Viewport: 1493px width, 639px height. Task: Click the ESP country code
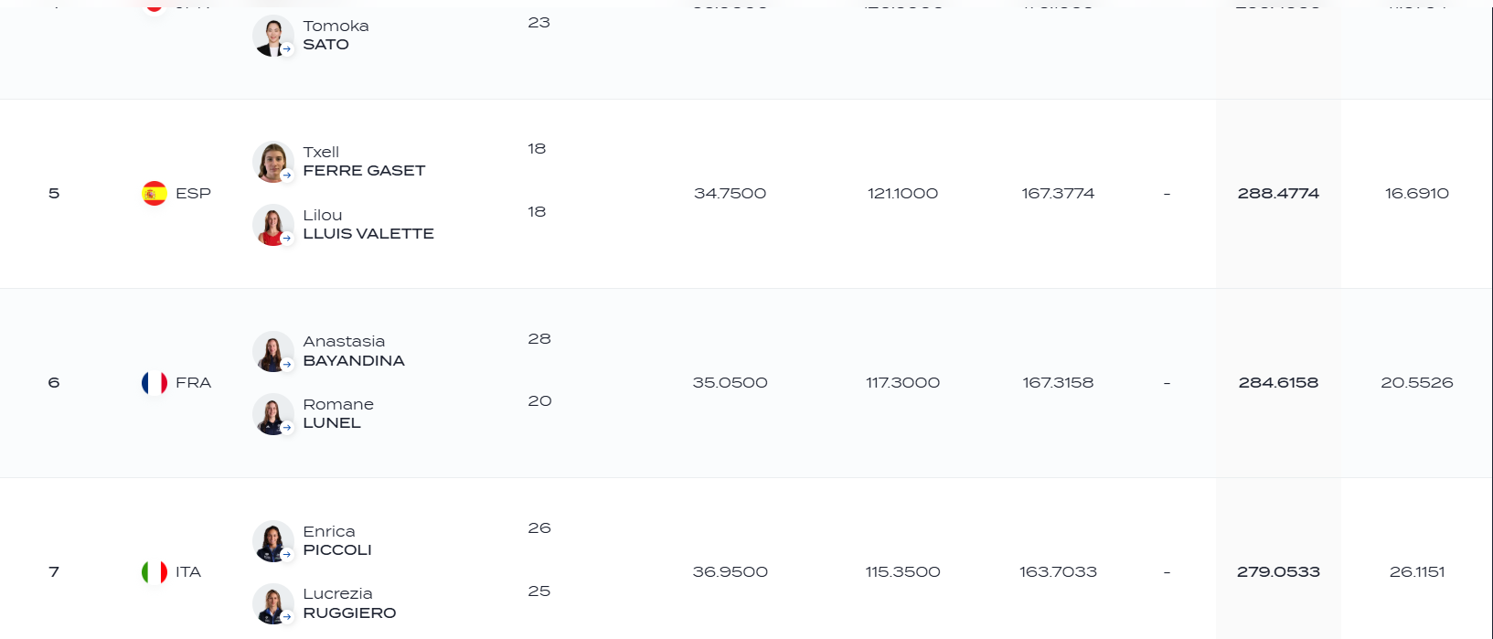coord(193,193)
